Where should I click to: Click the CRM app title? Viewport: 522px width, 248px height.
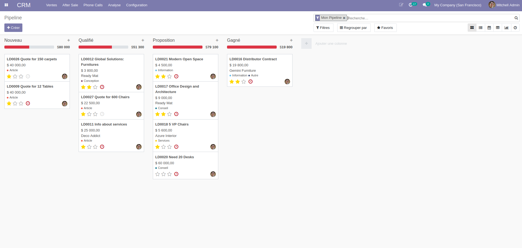tap(24, 5)
